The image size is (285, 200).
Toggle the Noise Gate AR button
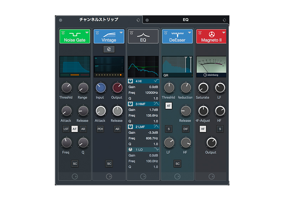(x=83, y=129)
